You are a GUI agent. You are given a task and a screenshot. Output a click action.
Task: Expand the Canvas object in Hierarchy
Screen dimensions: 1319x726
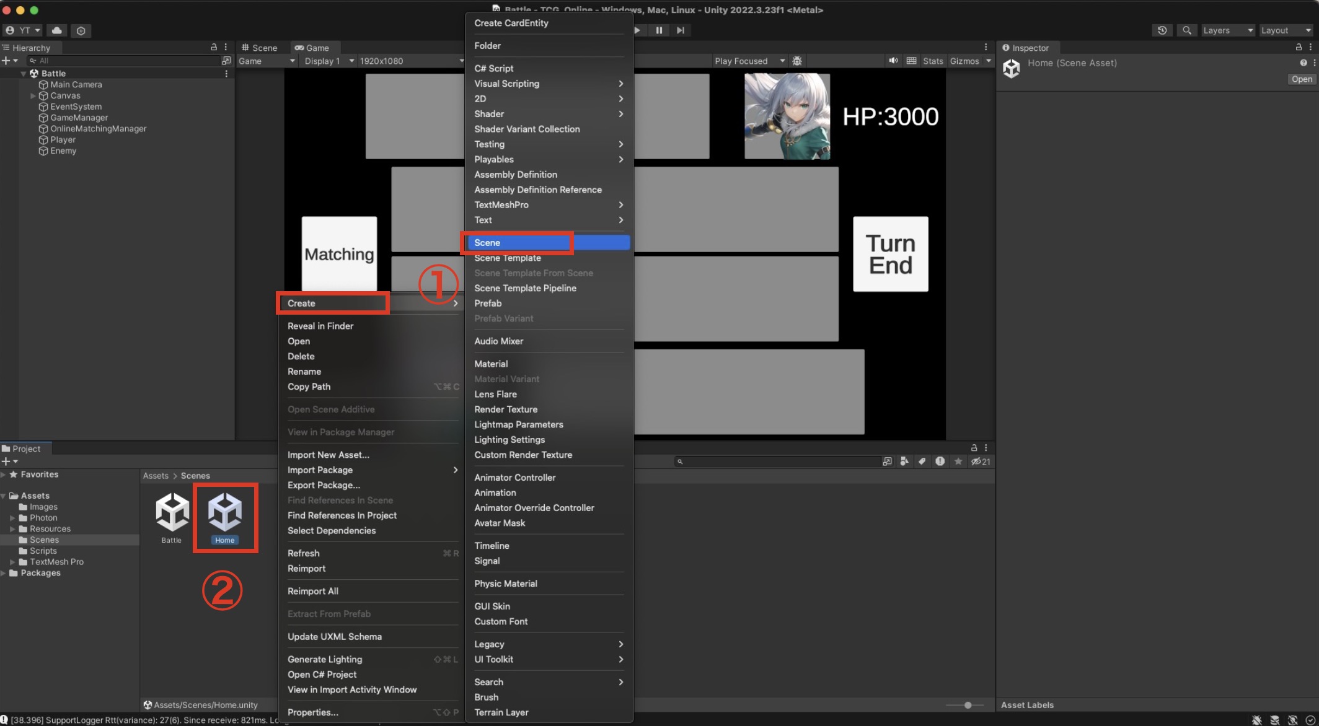pyautogui.click(x=33, y=96)
